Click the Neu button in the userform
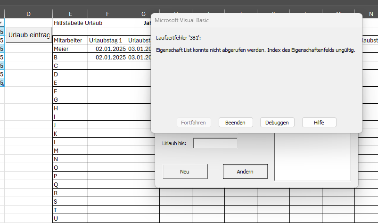 184,172
